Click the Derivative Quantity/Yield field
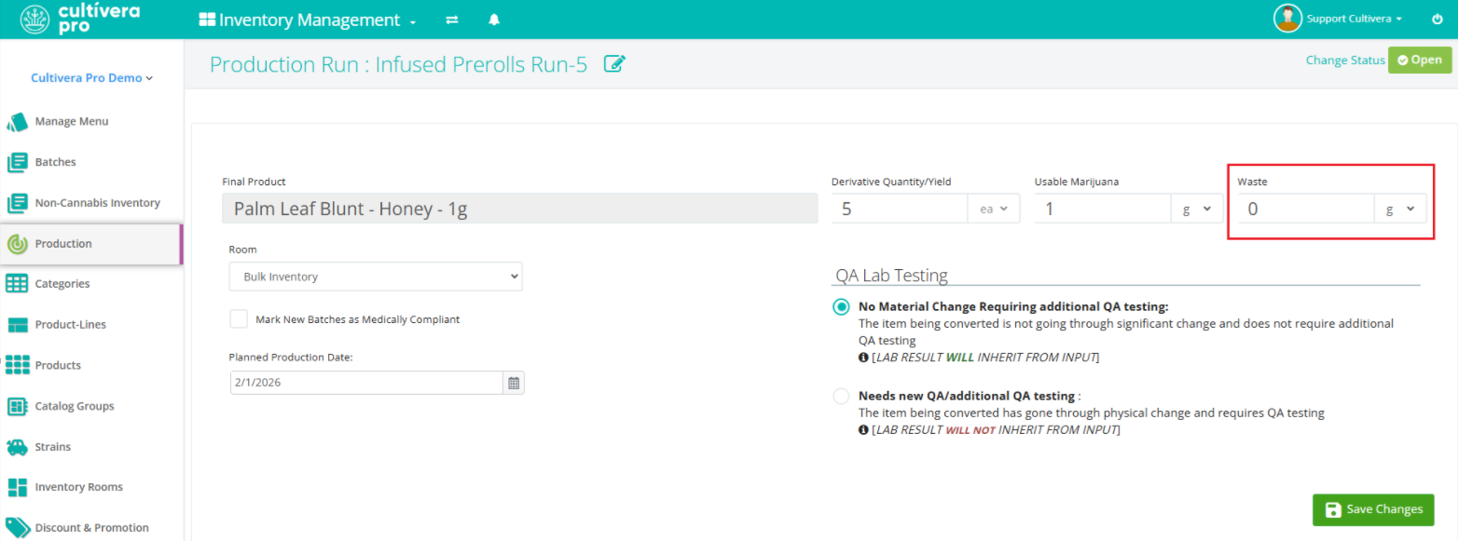 (x=900, y=209)
